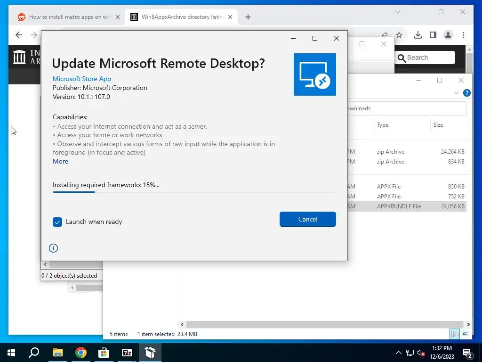Expand the File Explorer ribbon chevron
482x362 pixels.
(x=457, y=93)
